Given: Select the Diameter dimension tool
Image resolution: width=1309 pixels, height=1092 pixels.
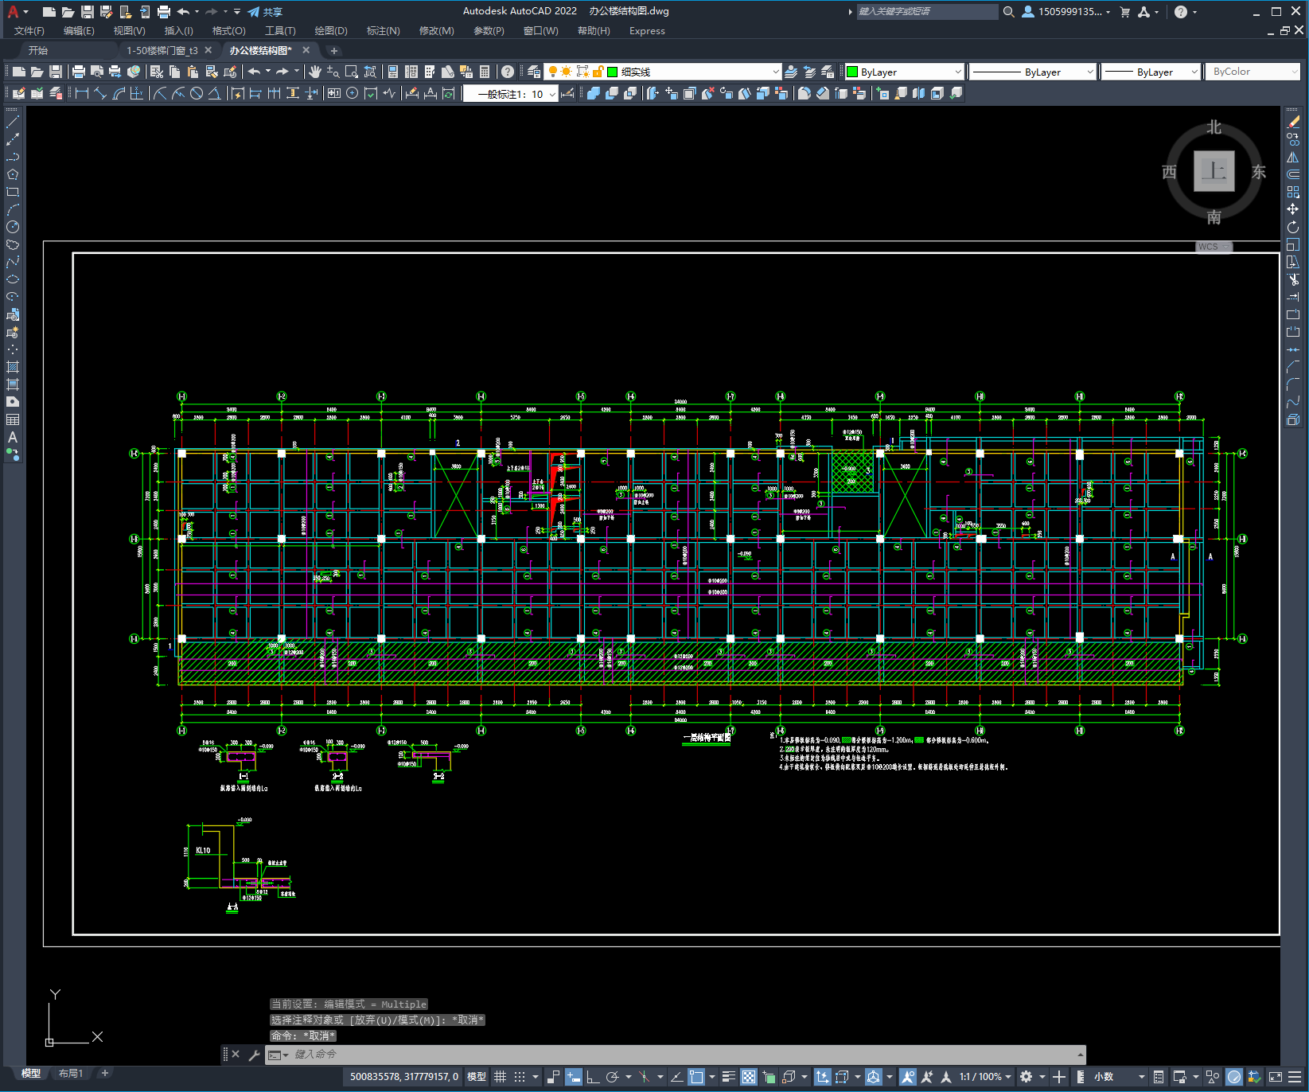Looking at the screenshot, I should 197,93.
